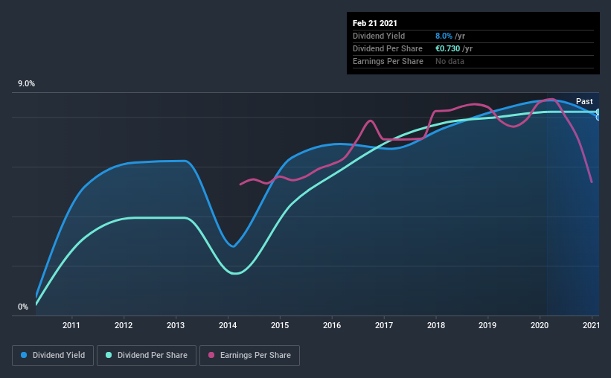Click the 2017 x-axis label
The height and width of the screenshot is (378, 611).
pos(384,325)
